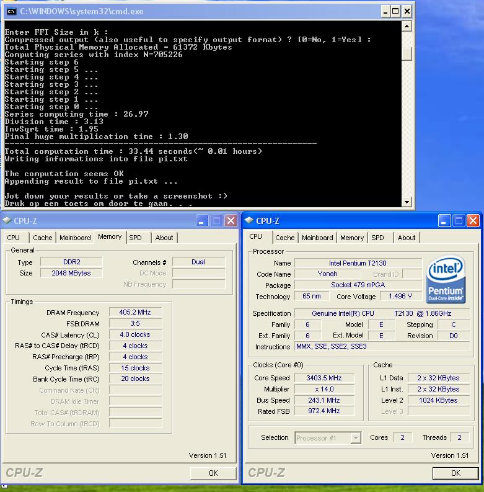
Task: Click the Dual channels field
Action: 198,262
